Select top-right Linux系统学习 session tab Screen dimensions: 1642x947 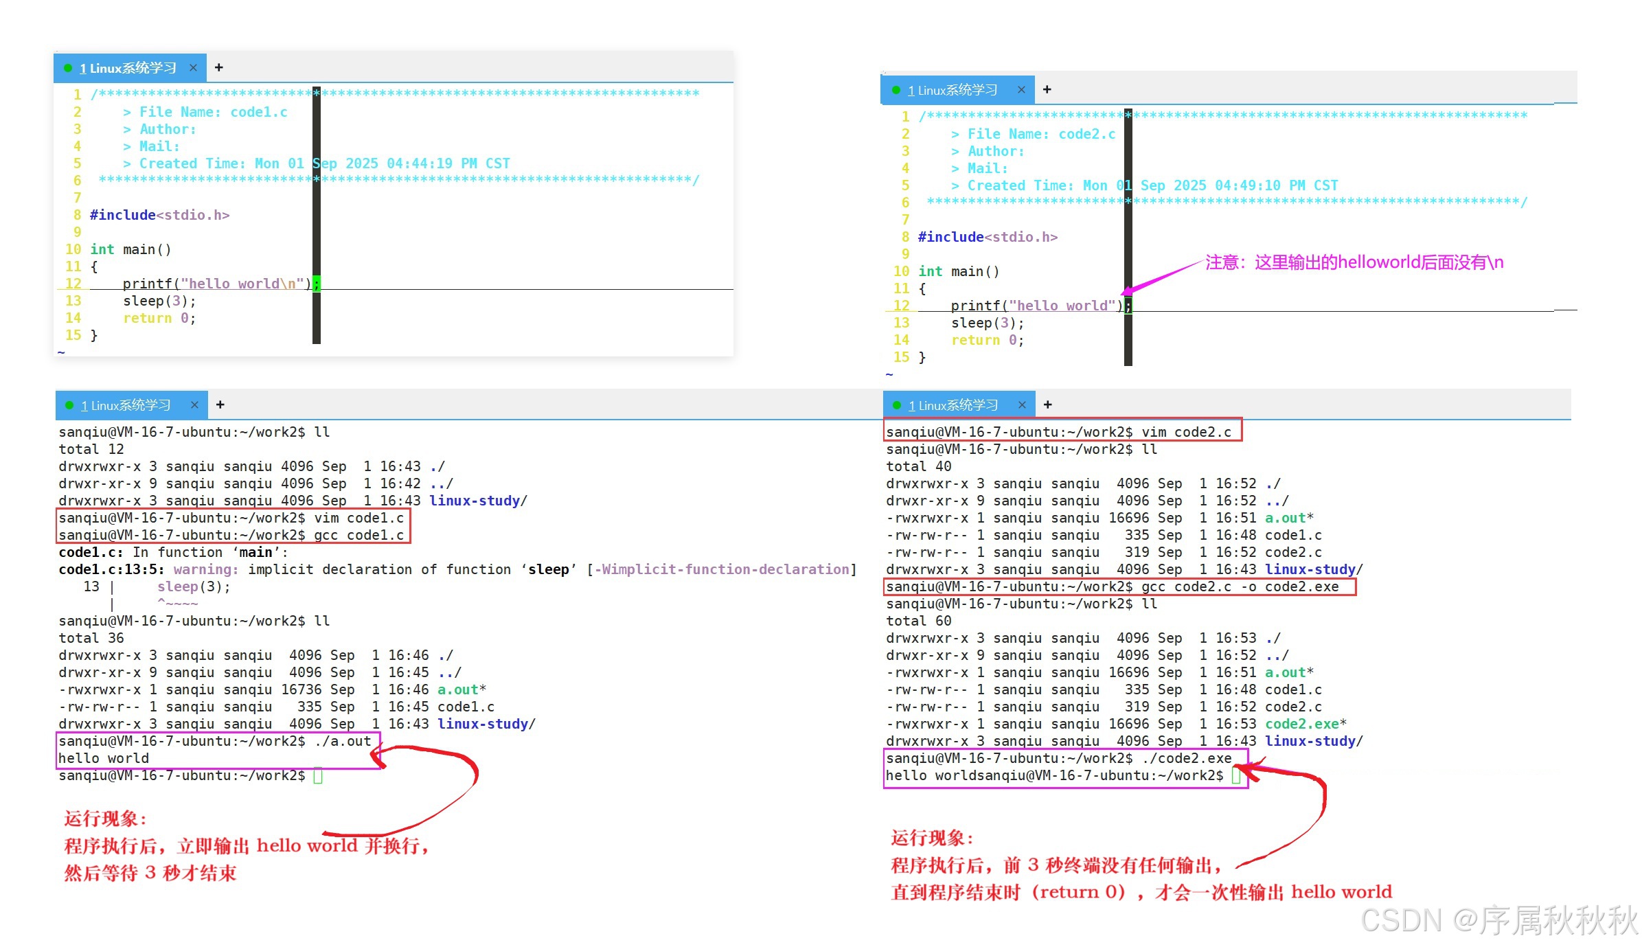pos(953,90)
